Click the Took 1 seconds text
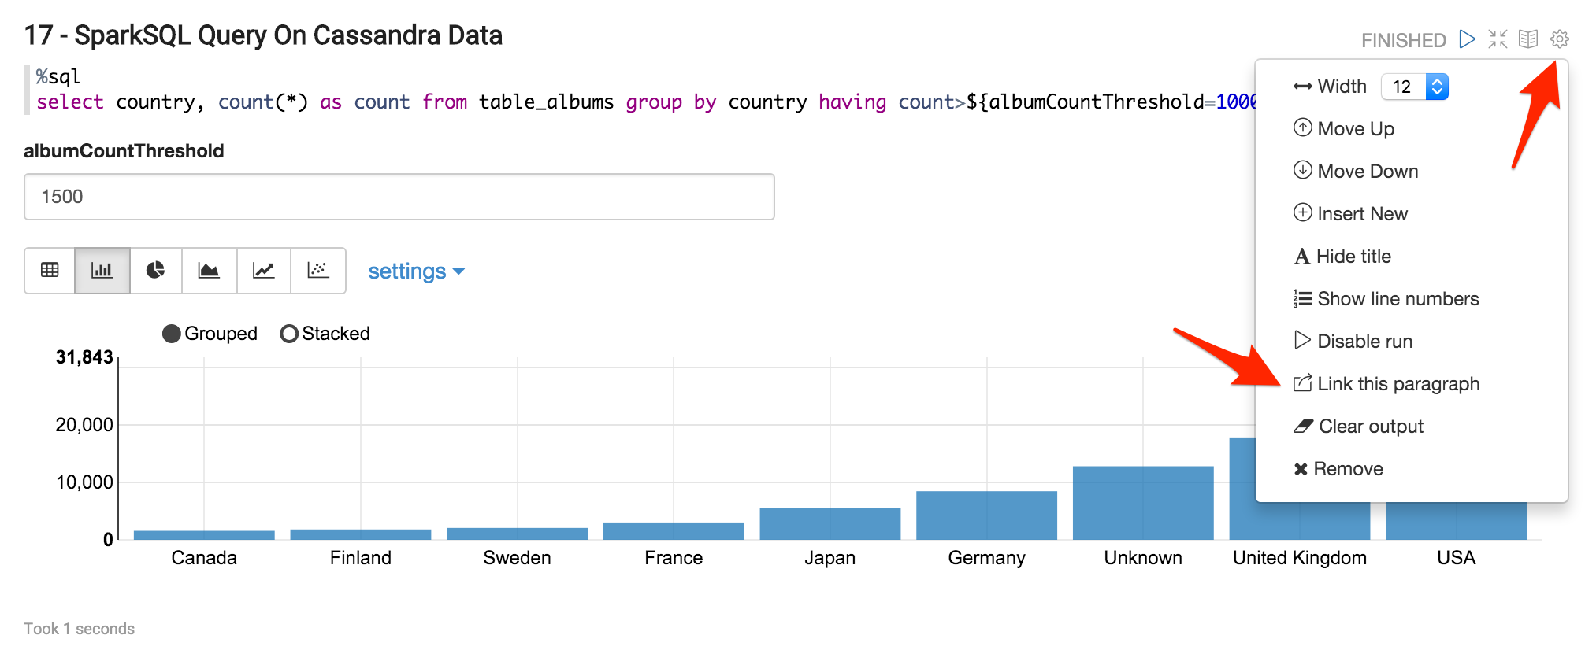The image size is (1585, 650). coord(79,629)
